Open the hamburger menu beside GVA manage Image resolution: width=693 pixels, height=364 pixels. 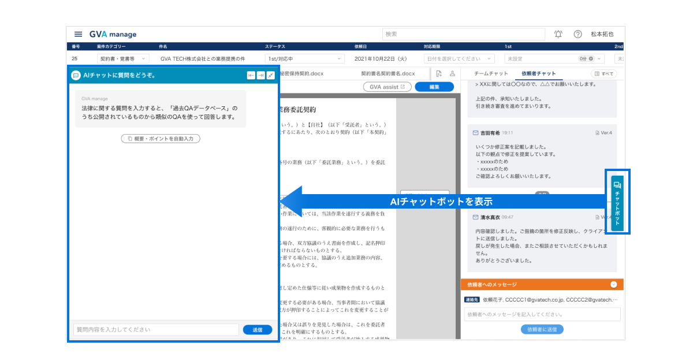click(78, 34)
